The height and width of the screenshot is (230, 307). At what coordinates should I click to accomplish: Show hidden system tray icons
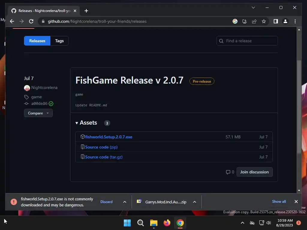click(x=242, y=223)
